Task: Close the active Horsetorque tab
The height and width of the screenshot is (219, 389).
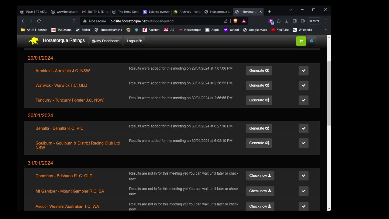Action: tap(260, 12)
